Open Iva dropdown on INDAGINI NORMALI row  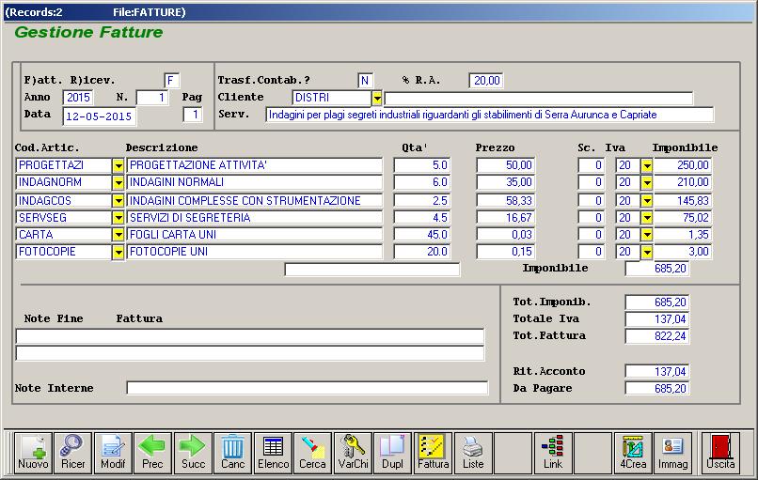pos(647,183)
